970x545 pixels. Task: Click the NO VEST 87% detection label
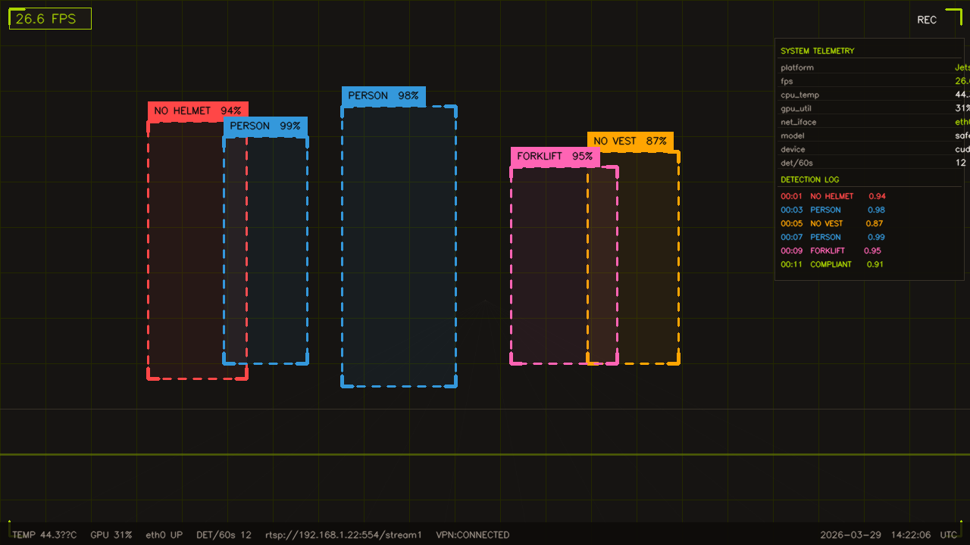(630, 141)
